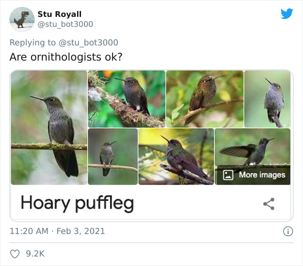Click the share icon beside Hoary puffleg
The height and width of the screenshot is (266, 303).
(269, 204)
